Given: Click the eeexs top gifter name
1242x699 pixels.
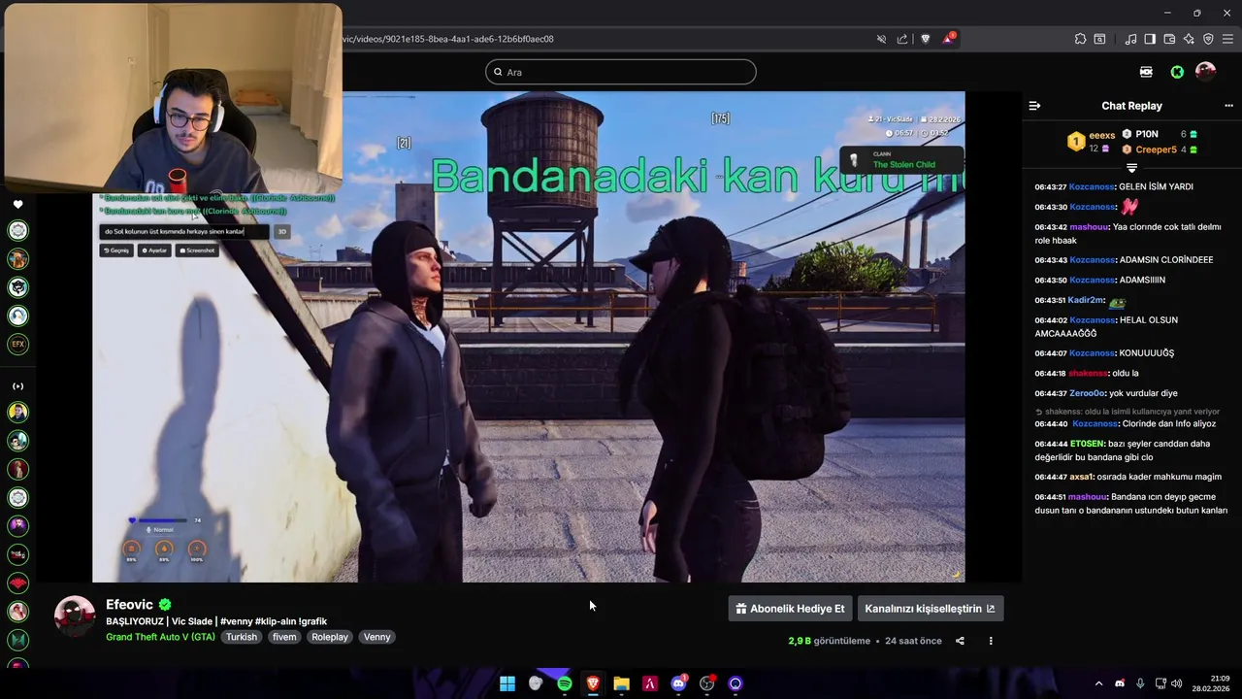Looking at the screenshot, I should point(1102,135).
